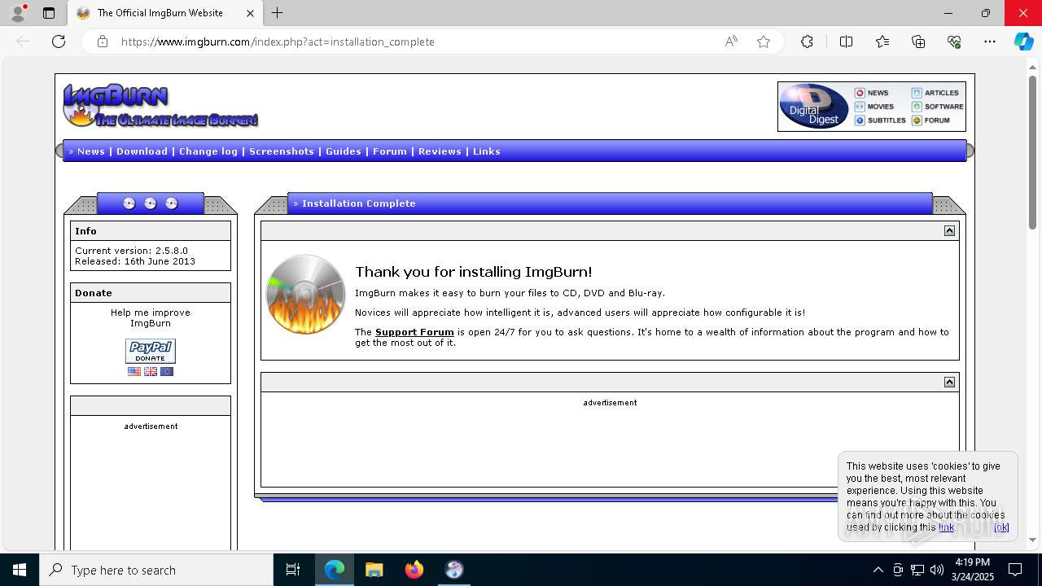Collapse the advertisement panel
Screen dimensions: 1042x586
pos(949,383)
